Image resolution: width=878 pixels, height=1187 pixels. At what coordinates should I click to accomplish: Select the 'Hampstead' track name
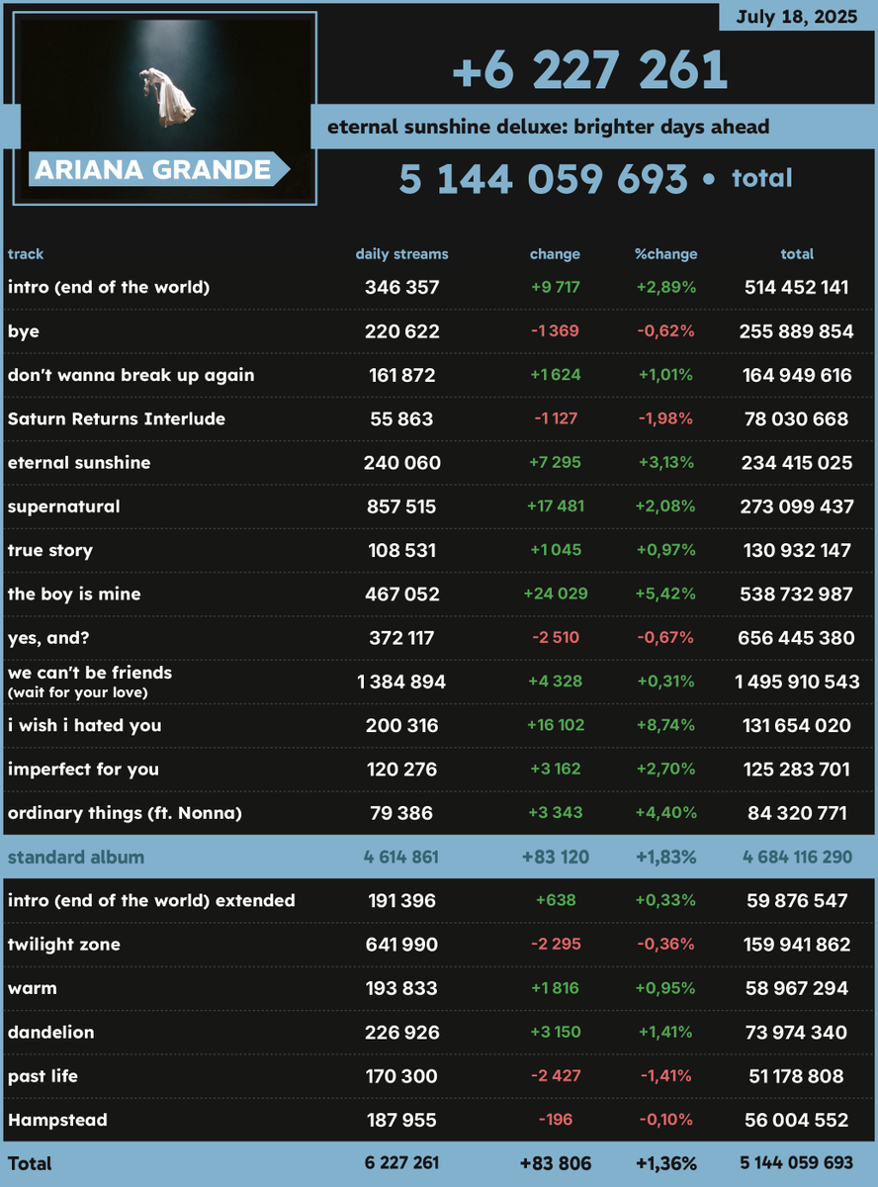tap(57, 1120)
